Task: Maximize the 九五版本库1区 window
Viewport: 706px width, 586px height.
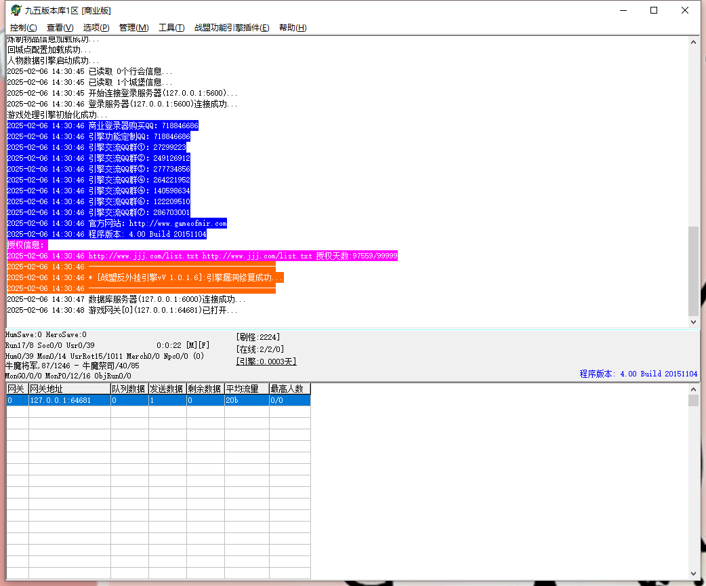Action: [654, 10]
